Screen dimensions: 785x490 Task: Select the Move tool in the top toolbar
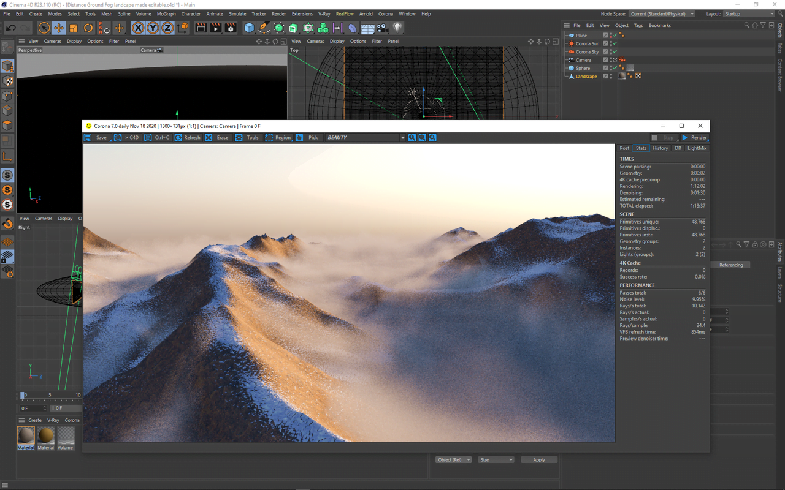click(x=59, y=28)
